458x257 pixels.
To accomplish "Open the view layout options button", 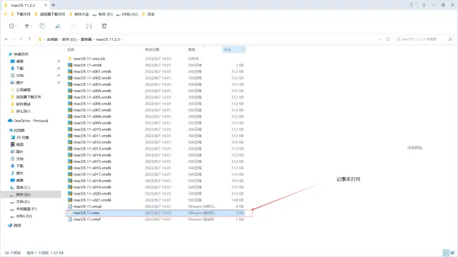I will (x=28, y=26).
